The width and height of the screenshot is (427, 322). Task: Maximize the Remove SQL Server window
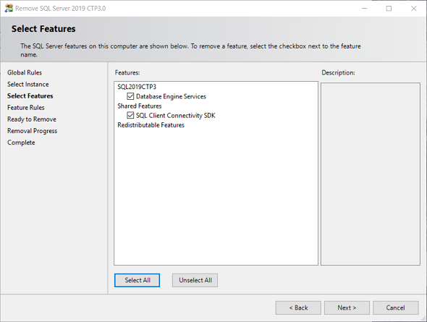tap(389, 9)
